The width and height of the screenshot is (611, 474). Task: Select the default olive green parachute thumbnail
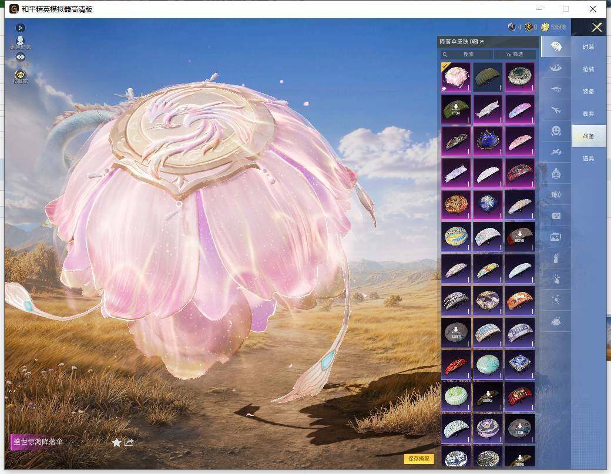(488, 77)
